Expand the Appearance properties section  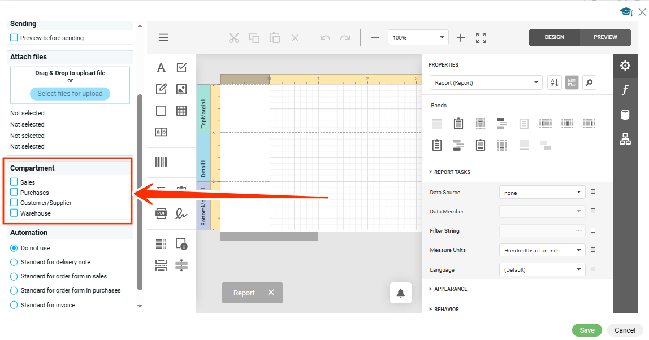(x=450, y=289)
